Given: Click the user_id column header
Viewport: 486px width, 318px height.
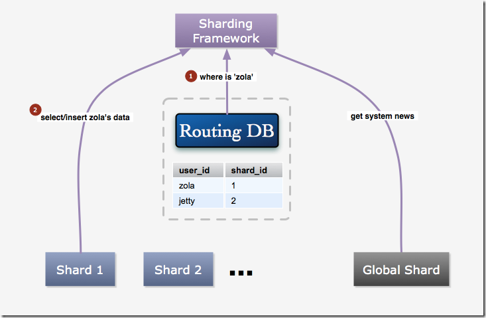Looking at the screenshot, I should click(198, 170).
